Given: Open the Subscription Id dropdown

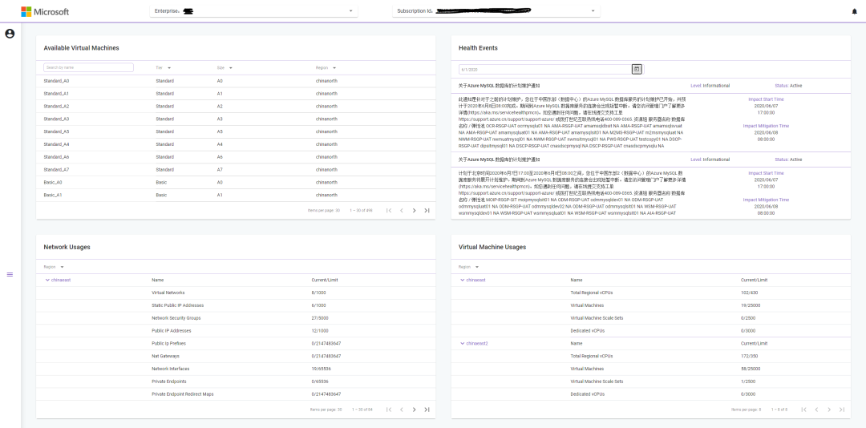Looking at the screenshot, I should tap(496, 11).
